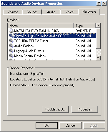Screen dimensions: 108x132
Task: Open Troubleshoot for the selected device
Action: 55,109
